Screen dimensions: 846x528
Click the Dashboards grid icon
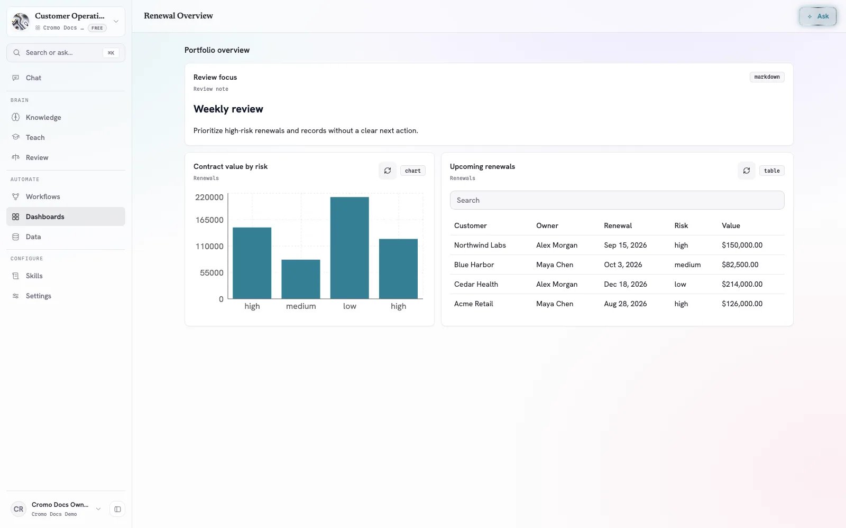click(x=16, y=216)
